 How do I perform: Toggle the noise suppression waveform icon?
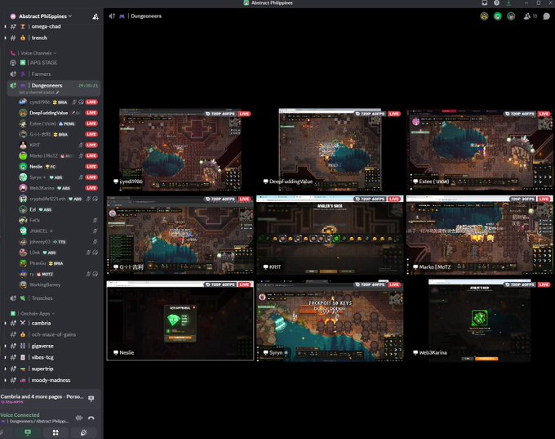[79, 418]
